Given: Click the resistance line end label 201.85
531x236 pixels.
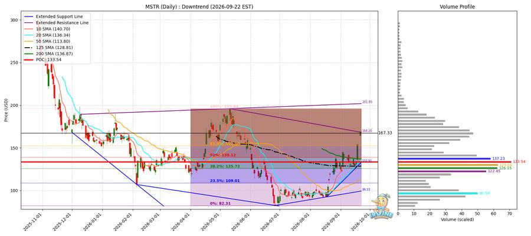Looking at the screenshot, I should tap(367, 102).
